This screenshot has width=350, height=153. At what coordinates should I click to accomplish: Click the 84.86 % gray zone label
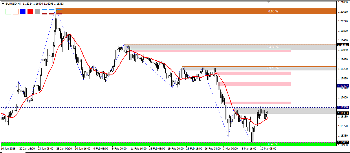pos(273,47)
